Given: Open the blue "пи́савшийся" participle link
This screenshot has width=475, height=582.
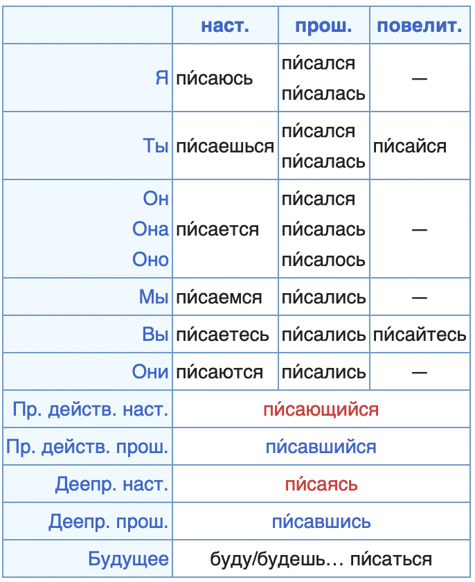Looking at the screenshot, I should (x=321, y=447).
